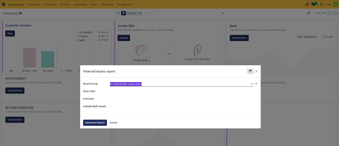Click Upload on the Vendor Bills card
The width and height of the screenshot is (339, 146).
point(124,38)
